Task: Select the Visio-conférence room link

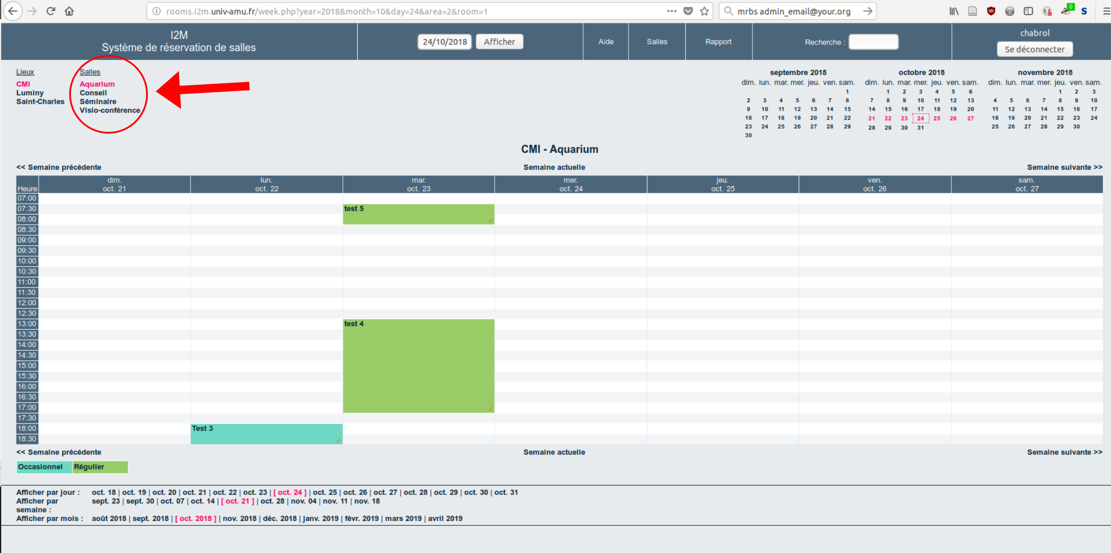Action: [x=110, y=110]
